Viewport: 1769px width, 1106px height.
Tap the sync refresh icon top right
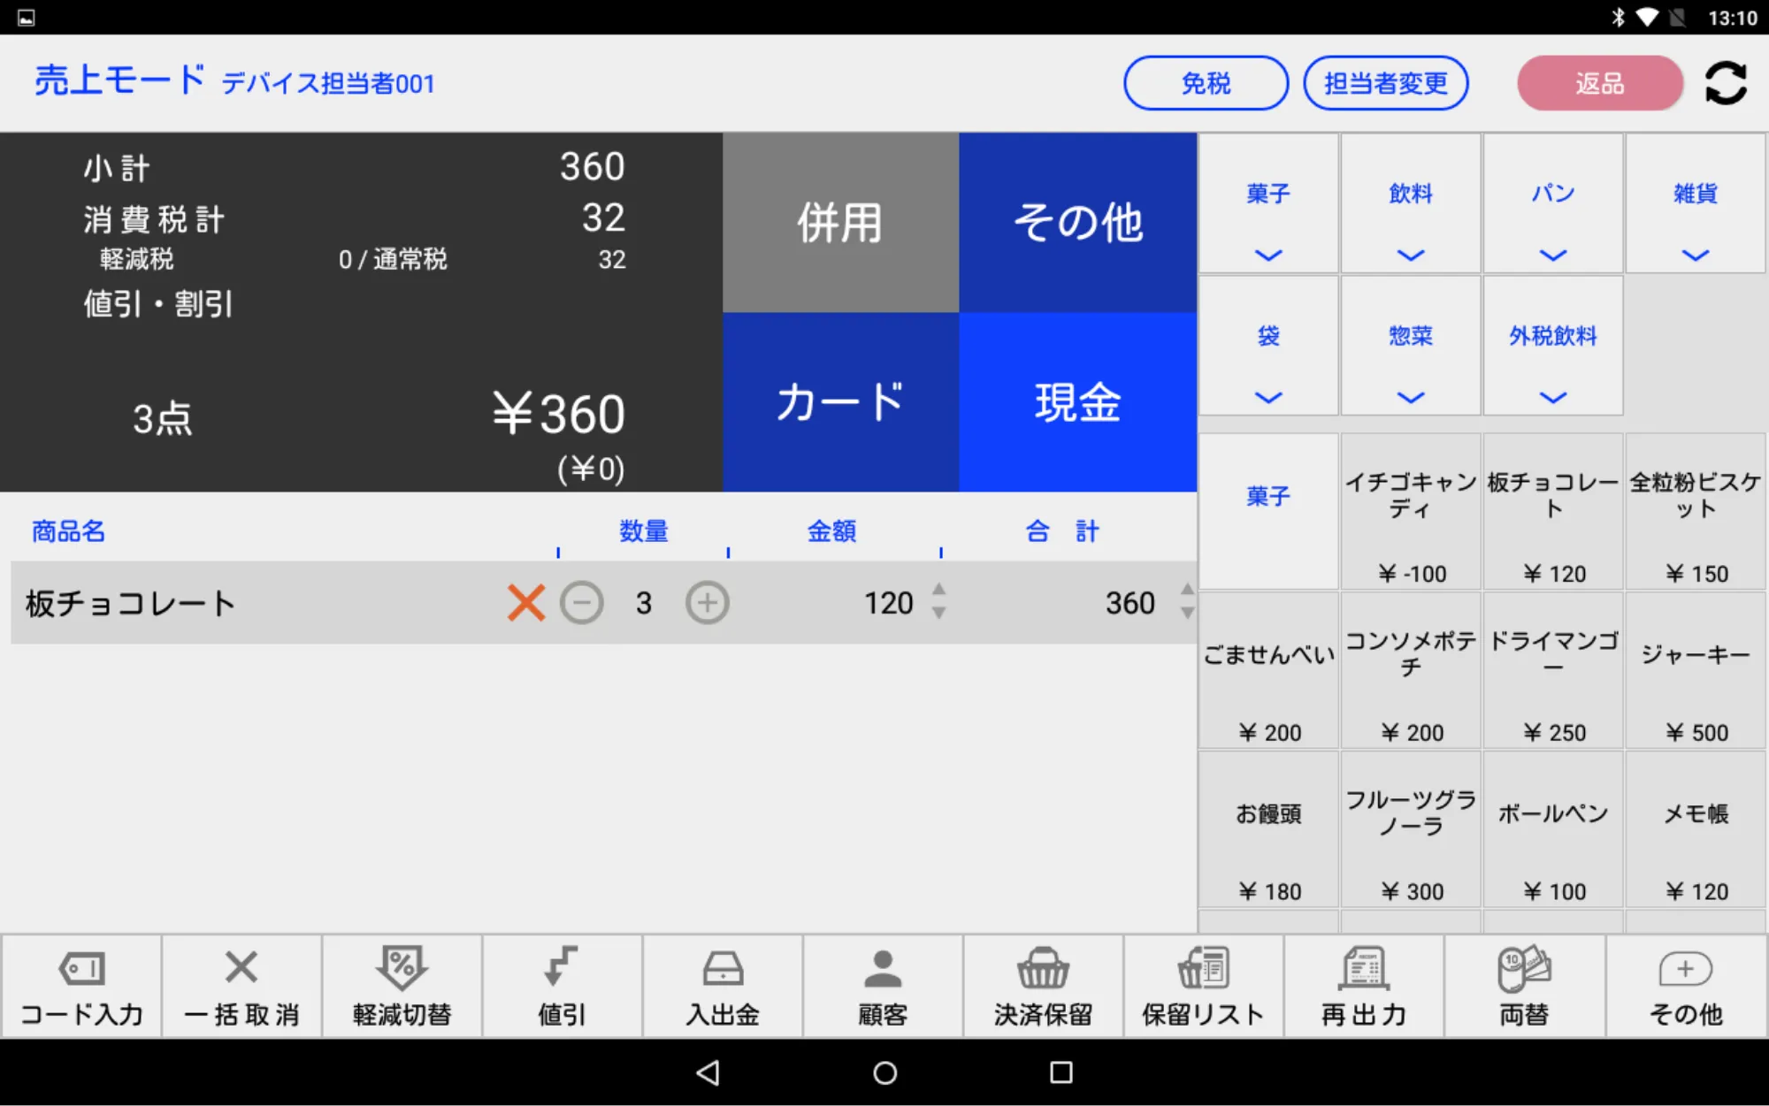[x=1725, y=83]
